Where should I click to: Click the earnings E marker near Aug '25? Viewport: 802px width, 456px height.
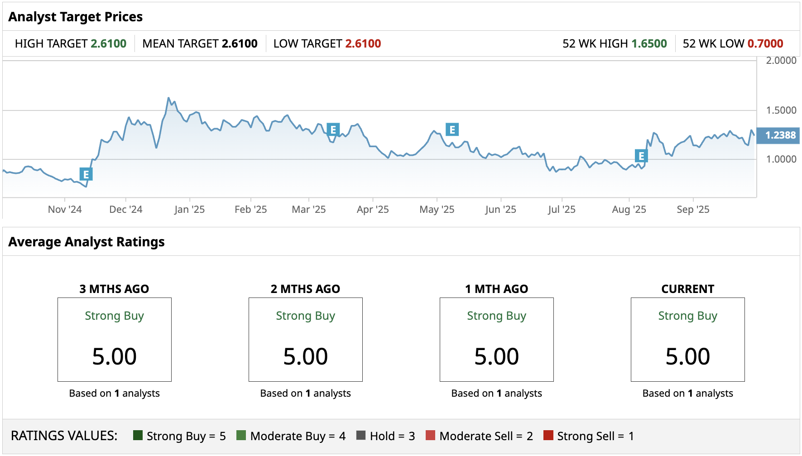[641, 156]
